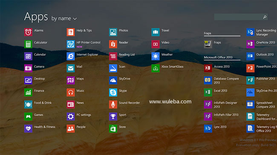Click the 'Reading List' label text

(x=127, y=54)
